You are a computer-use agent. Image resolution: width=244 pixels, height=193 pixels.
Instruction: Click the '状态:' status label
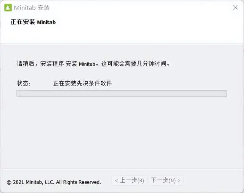pyautogui.click(x=24, y=84)
